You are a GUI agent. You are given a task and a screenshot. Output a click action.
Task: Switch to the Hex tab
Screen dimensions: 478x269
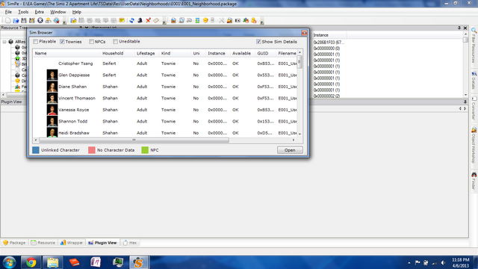(x=130, y=243)
